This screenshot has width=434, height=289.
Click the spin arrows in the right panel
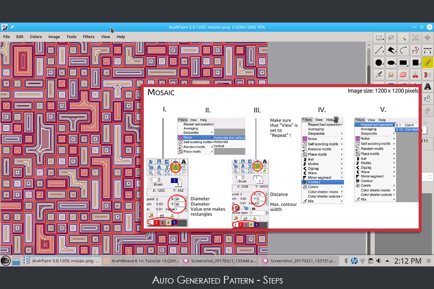pos(430,177)
